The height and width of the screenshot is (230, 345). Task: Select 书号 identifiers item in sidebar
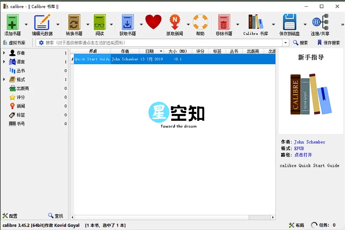(x=17, y=124)
